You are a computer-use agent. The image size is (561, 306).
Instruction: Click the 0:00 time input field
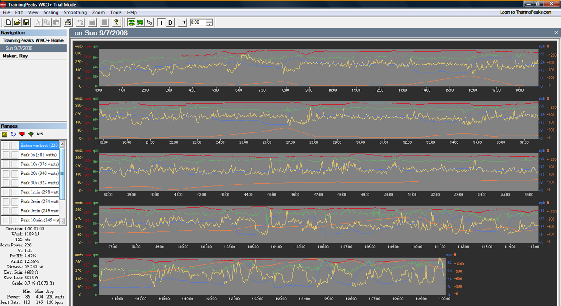coord(198,22)
